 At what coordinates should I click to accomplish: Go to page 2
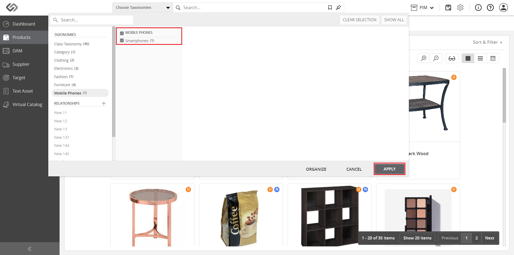pyautogui.click(x=476, y=238)
